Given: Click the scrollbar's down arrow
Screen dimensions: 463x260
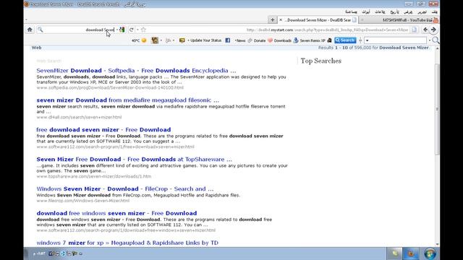Looking at the screenshot, I should [437, 244].
